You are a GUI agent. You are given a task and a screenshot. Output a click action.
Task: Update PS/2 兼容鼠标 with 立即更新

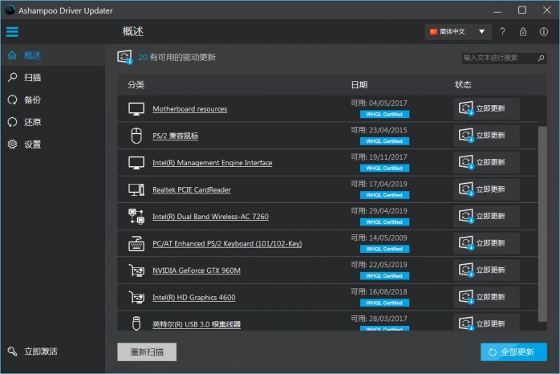(x=486, y=136)
